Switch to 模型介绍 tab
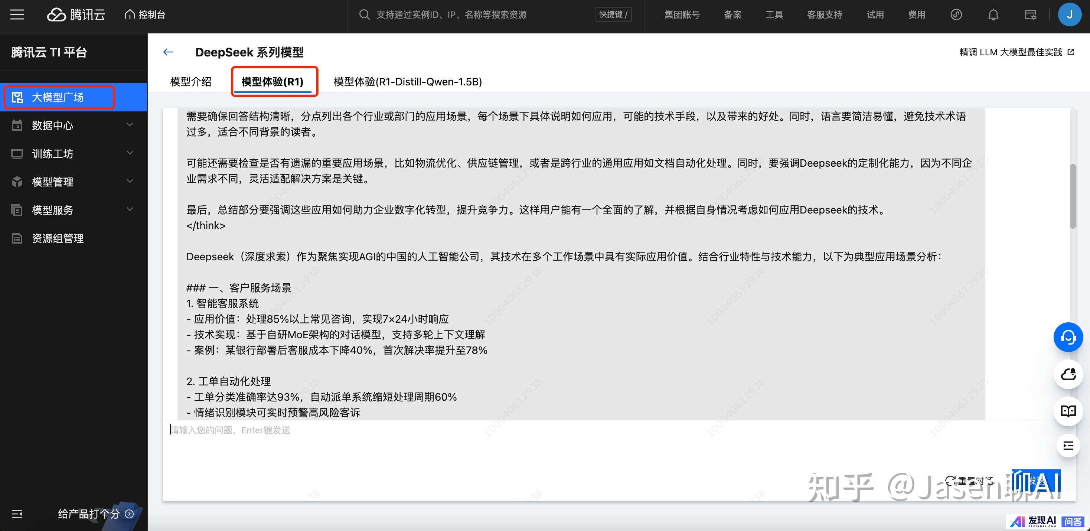Screen dimensions: 1090x531 (190, 82)
